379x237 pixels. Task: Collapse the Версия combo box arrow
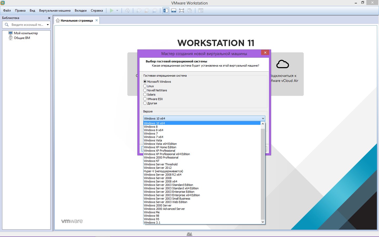(263, 118)
